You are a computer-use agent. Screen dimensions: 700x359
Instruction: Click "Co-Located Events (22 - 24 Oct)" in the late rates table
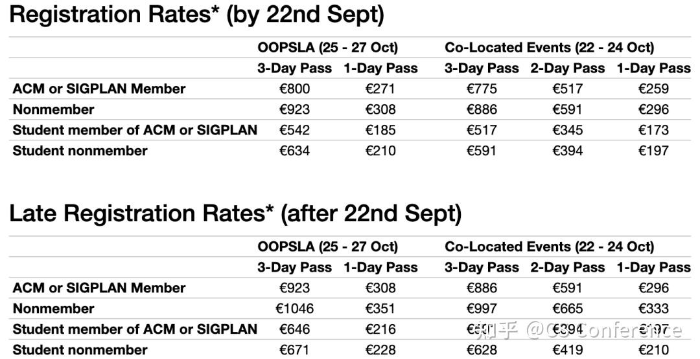(x=549, y=246)
